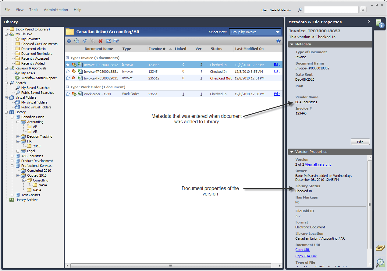Expand the Decision Tracking drawer
The image size is (387, 271).
point(18,136)
